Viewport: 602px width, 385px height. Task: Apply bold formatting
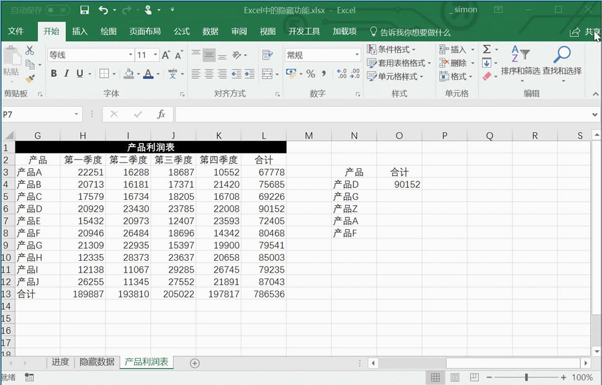(x=53, y=73)
